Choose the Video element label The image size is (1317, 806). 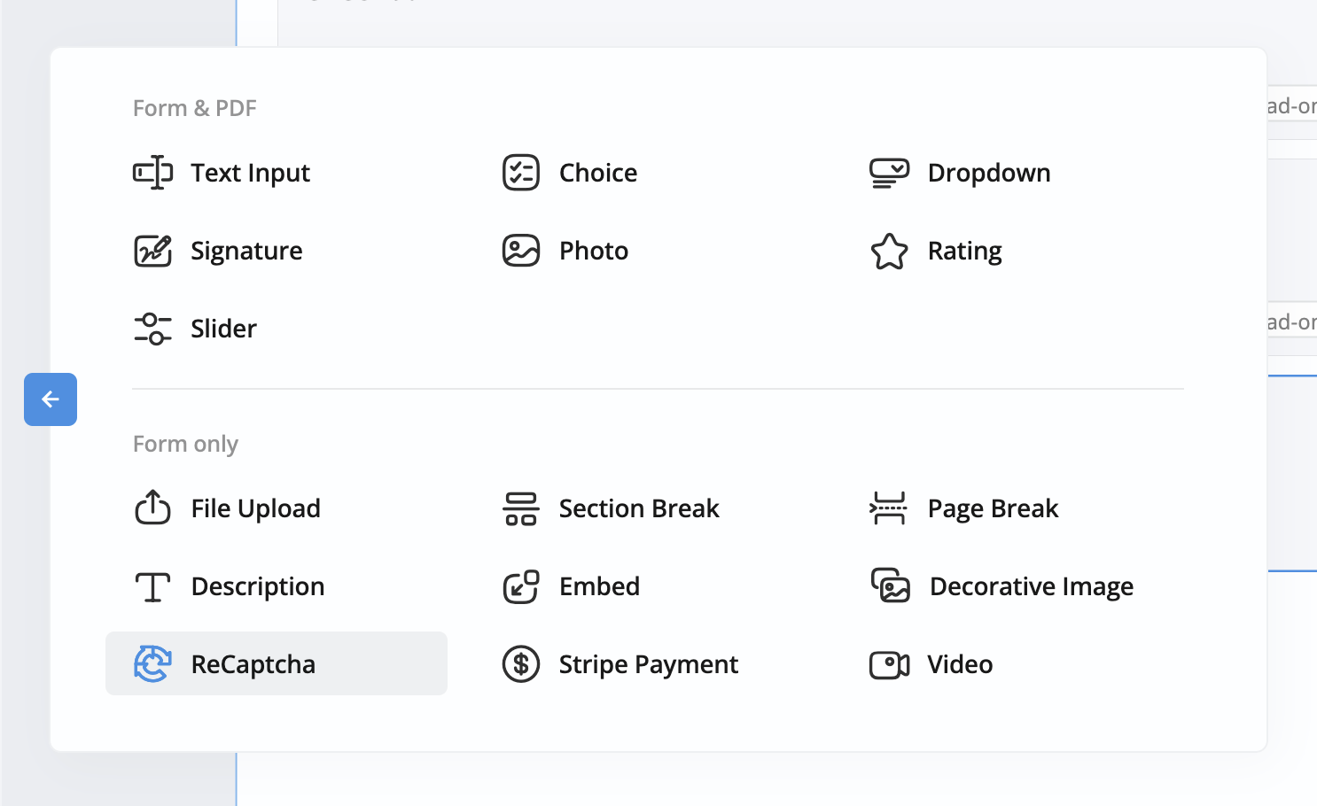[960, 664]
